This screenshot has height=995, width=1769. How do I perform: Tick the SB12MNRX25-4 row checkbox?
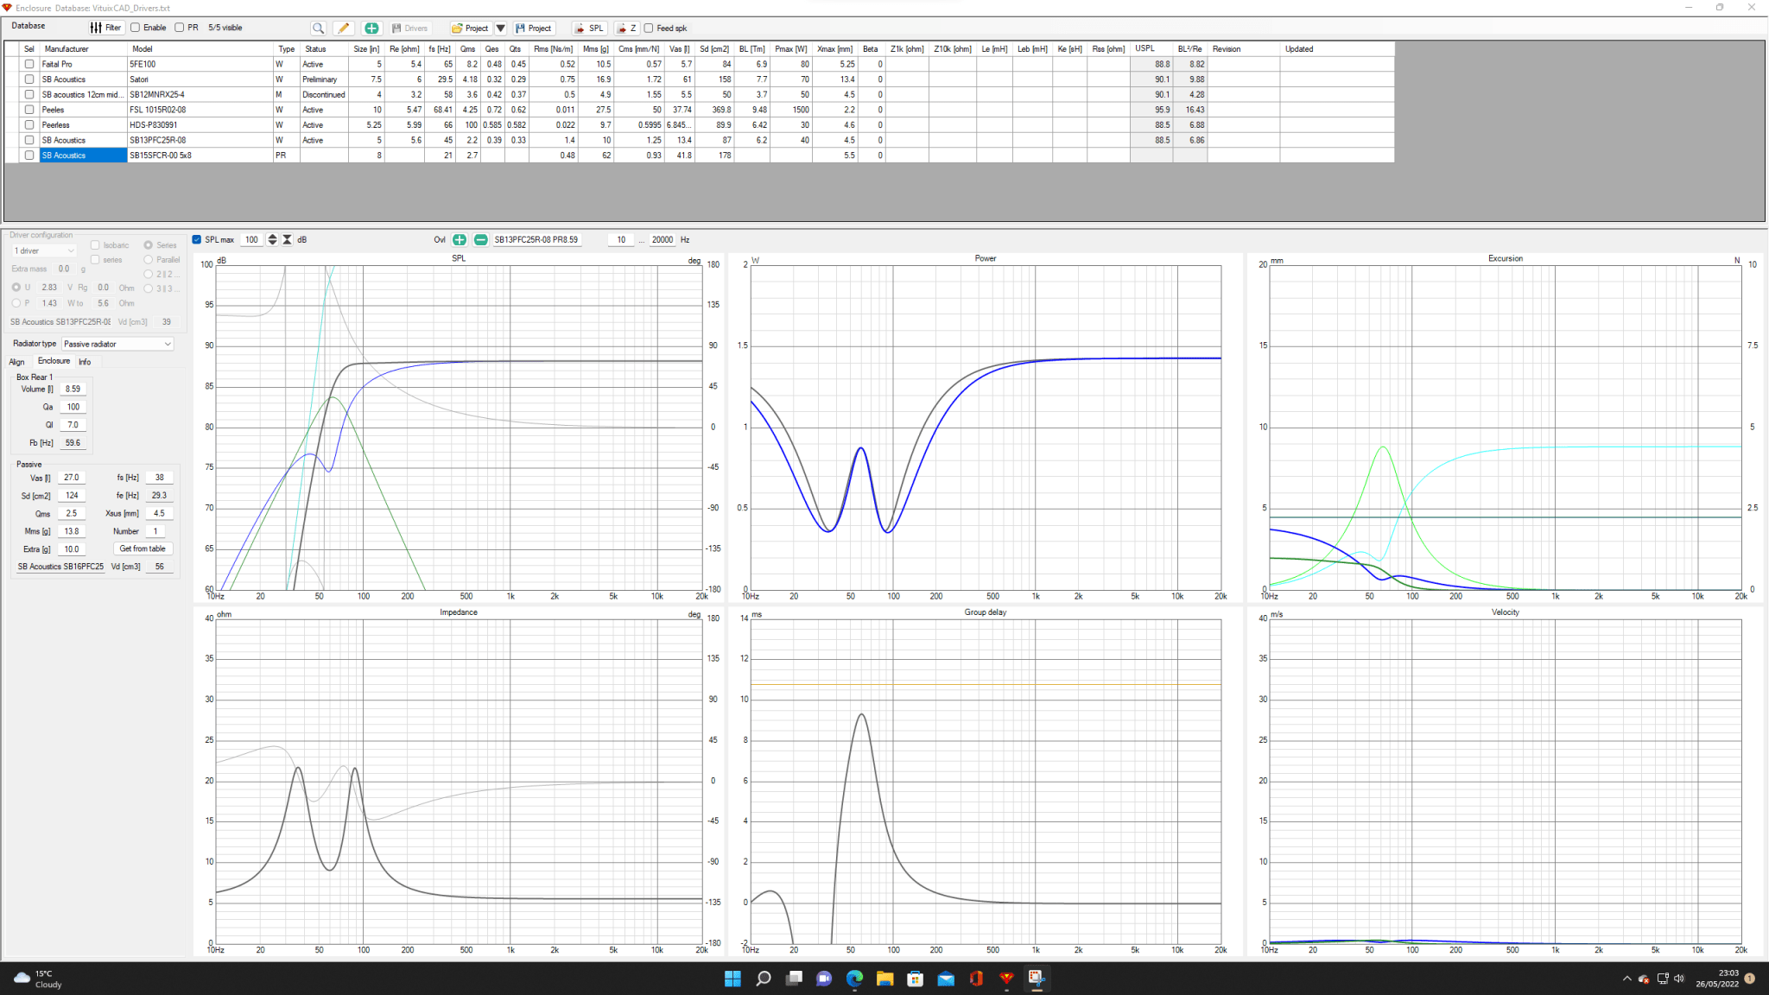29,94
